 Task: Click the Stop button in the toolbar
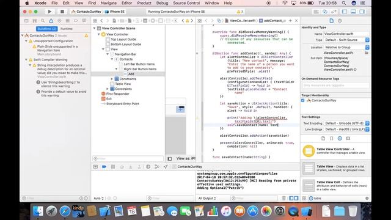tap(62, 12)
